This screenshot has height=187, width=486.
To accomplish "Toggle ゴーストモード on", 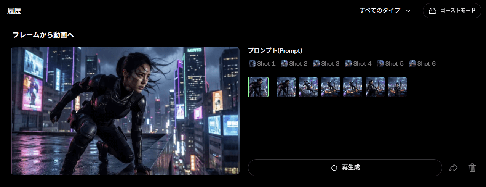I will (452, 11).
